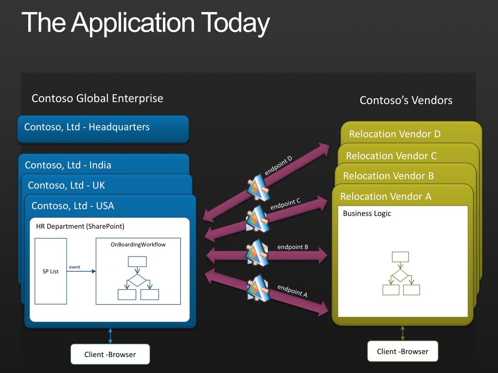Click the service bus icon on endpoint D
Image resolution: width=498 pixels, height=373 pixels.
(258, 188)
